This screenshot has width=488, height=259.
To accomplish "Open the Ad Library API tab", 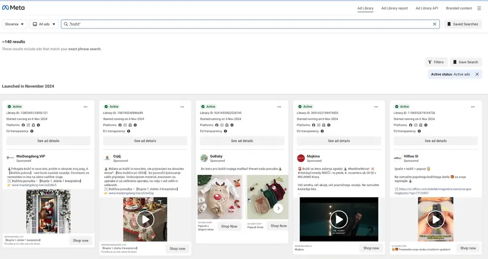I will (x=426, y=9).
